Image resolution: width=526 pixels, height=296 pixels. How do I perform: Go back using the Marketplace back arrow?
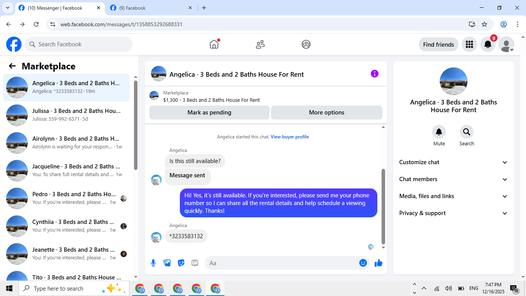click(x=12, y=66)
